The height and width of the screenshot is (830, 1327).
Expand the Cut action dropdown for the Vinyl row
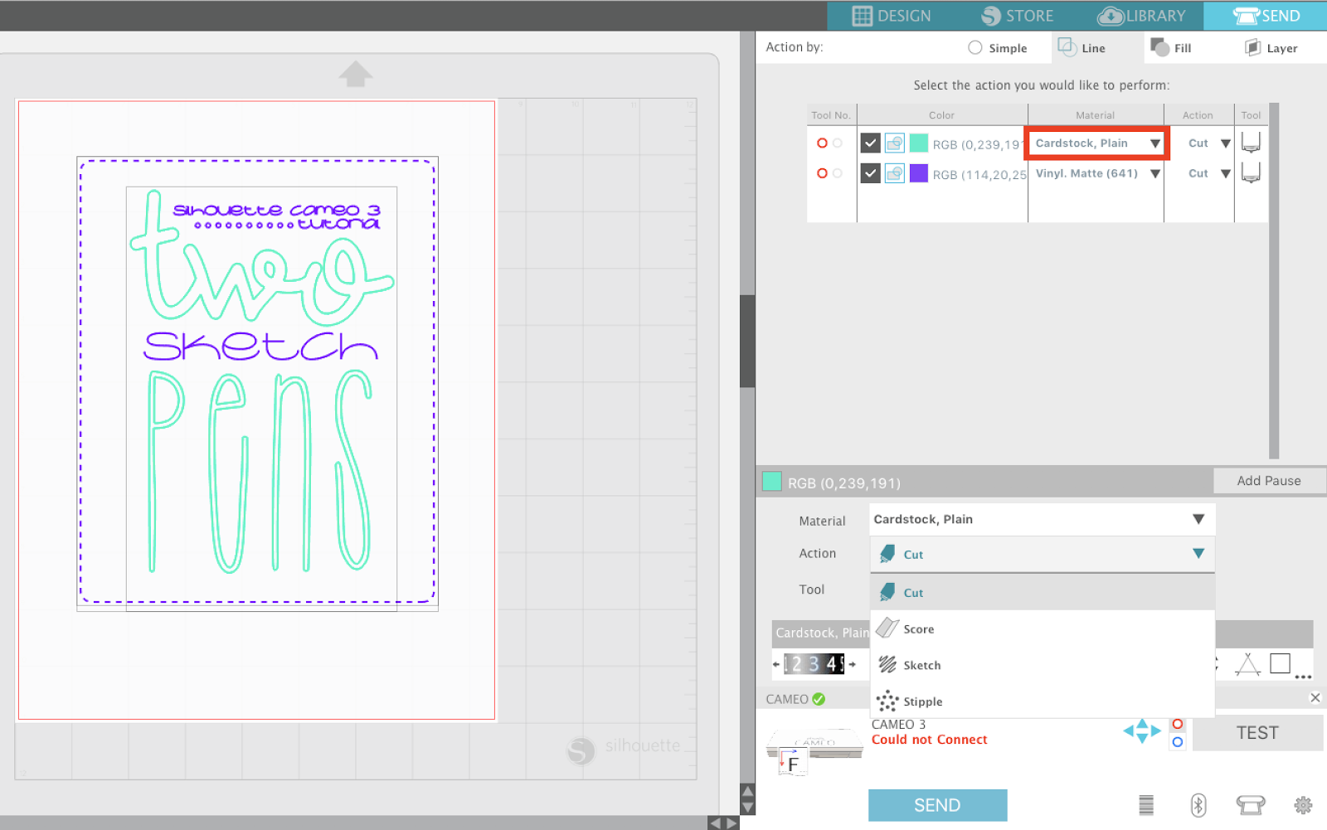(1225, 173)
